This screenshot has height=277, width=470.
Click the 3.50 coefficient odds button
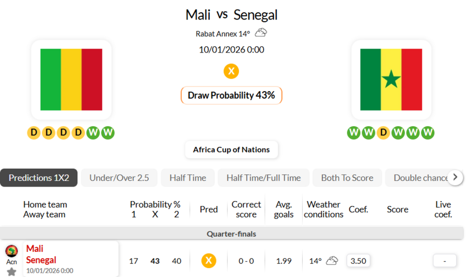358,261
